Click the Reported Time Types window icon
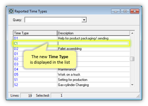 [11, 11]
